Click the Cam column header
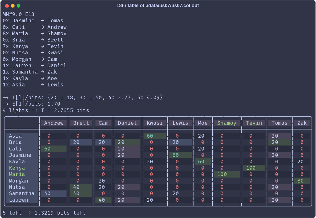The image size is (316, 218). coord(103,123)
